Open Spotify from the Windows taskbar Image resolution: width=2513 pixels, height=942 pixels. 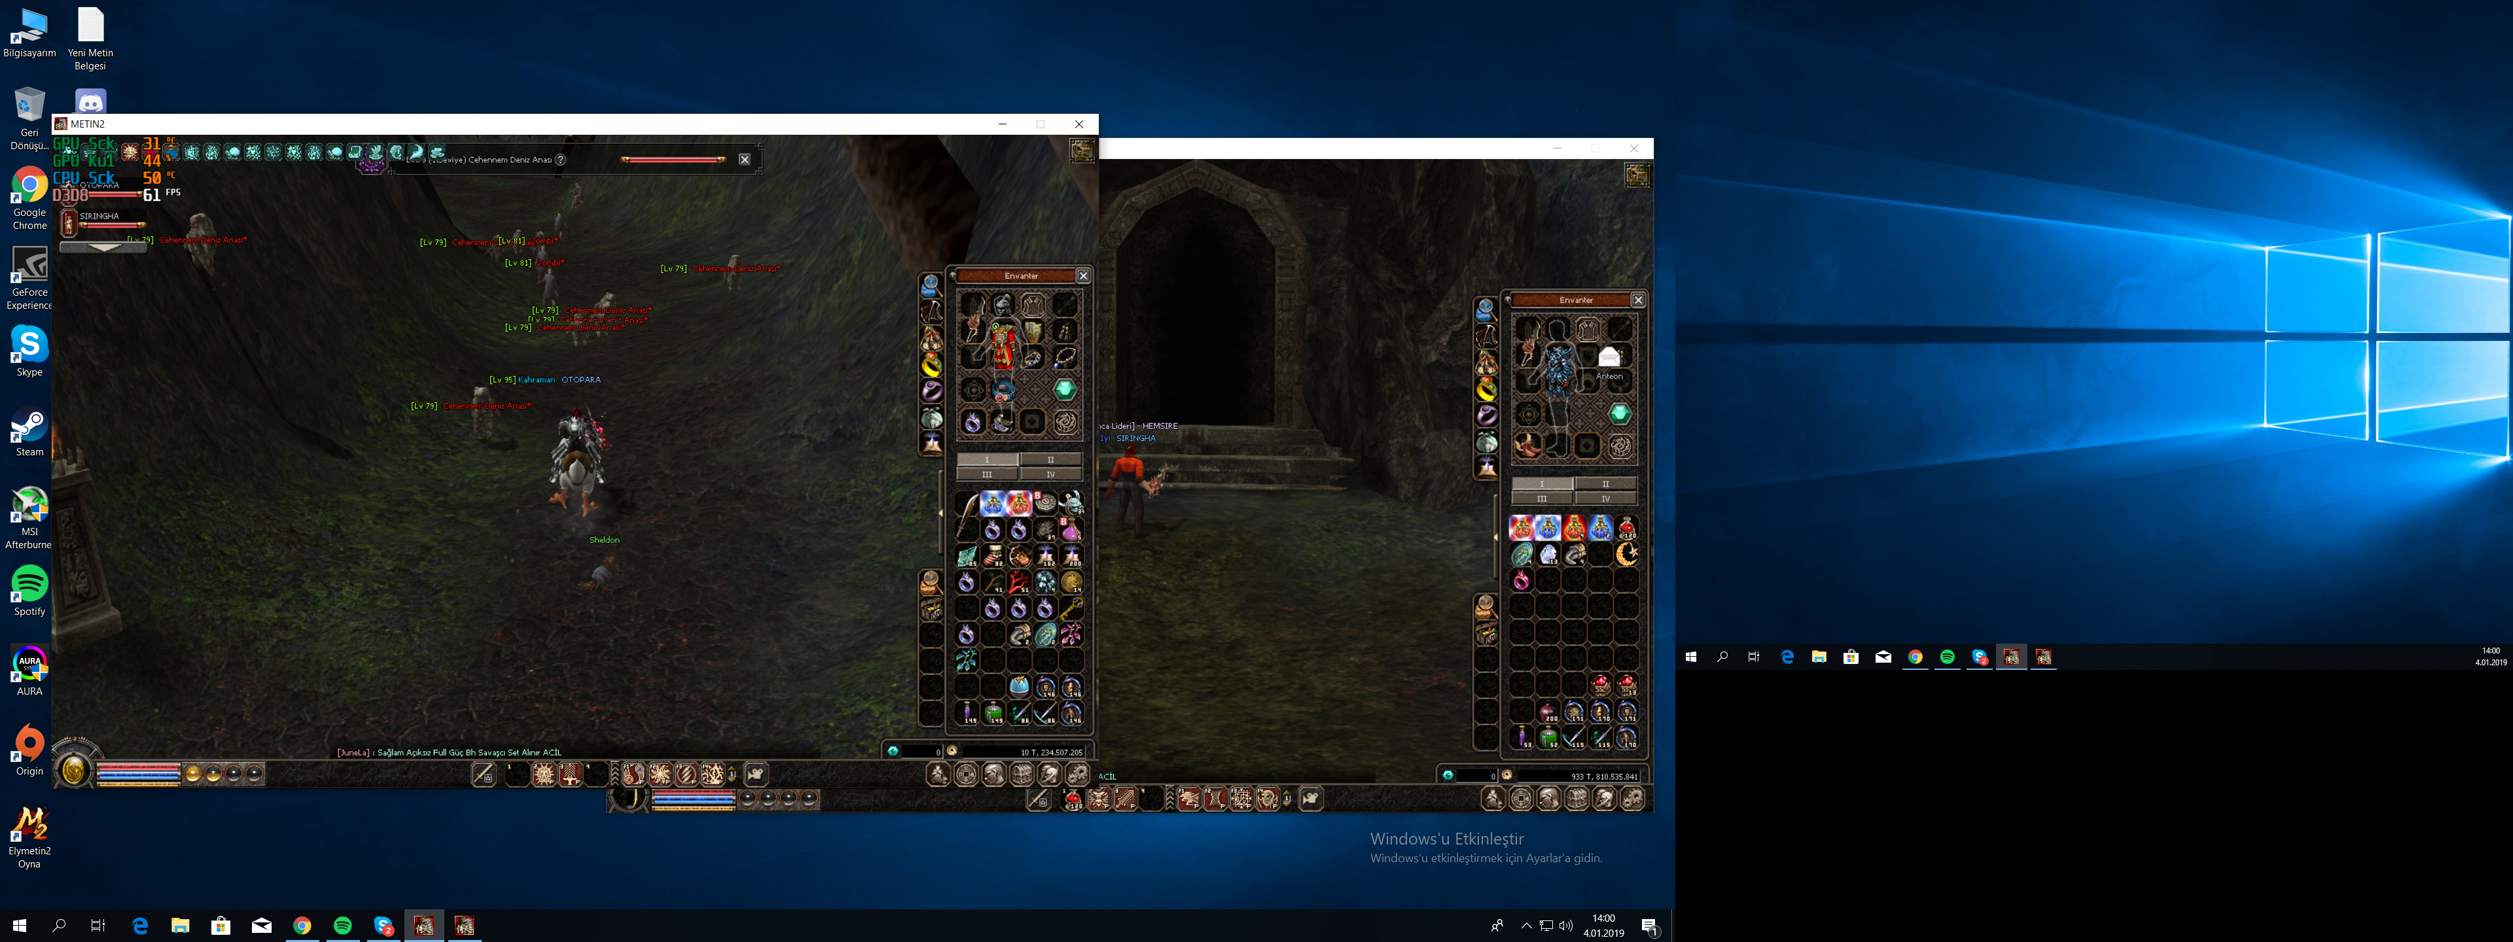pyautogui.click(x=342, y=926)
